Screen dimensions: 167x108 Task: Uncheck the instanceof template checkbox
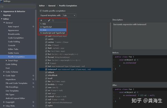46,69
